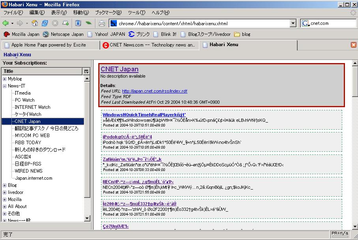358x240 pixels.
Task: Open the japan.cnet.com feed URL link
Action: point(155,91)
